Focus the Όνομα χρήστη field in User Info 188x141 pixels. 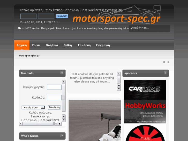(54, 87)
